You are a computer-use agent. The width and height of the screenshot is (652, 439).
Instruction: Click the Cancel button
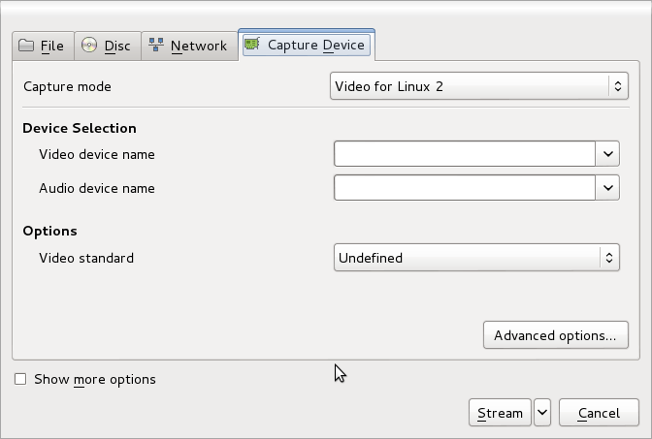pos(599,413)
